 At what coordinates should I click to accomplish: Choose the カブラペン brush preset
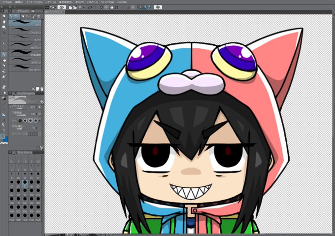[25, 61]
